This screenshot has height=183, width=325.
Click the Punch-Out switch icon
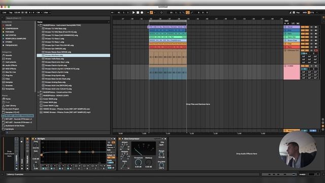(x=192, y=12)
